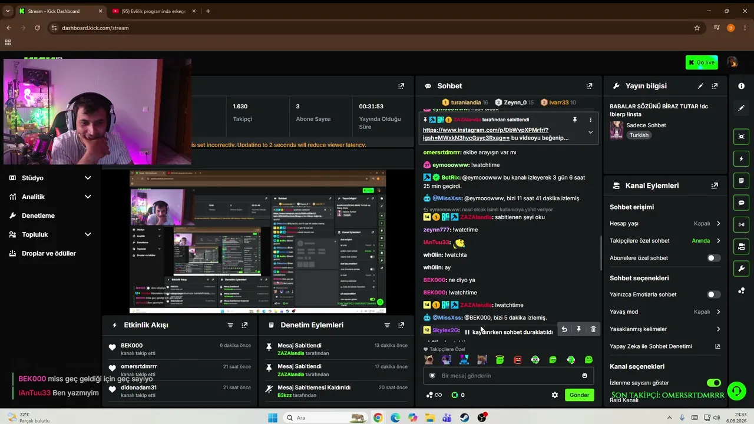Toggle Yalnızca Emotlarla sohbet switch
The image size is (754, 424).
(x=713, y=294)
